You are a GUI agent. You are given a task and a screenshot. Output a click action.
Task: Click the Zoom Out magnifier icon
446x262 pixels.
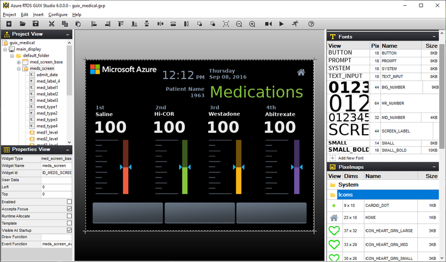click(239, 24)
